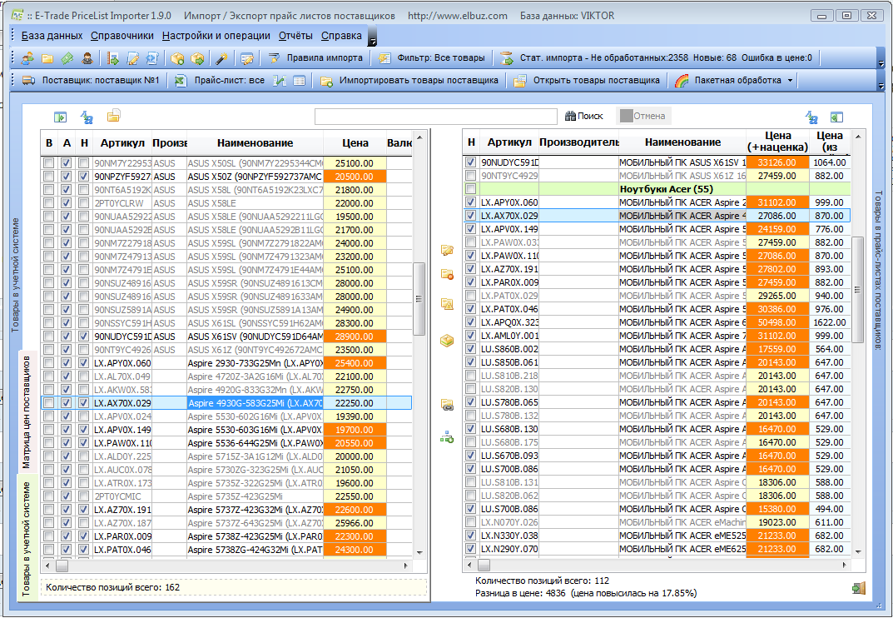Click the exit door icon at bottom right

point(858,588)
